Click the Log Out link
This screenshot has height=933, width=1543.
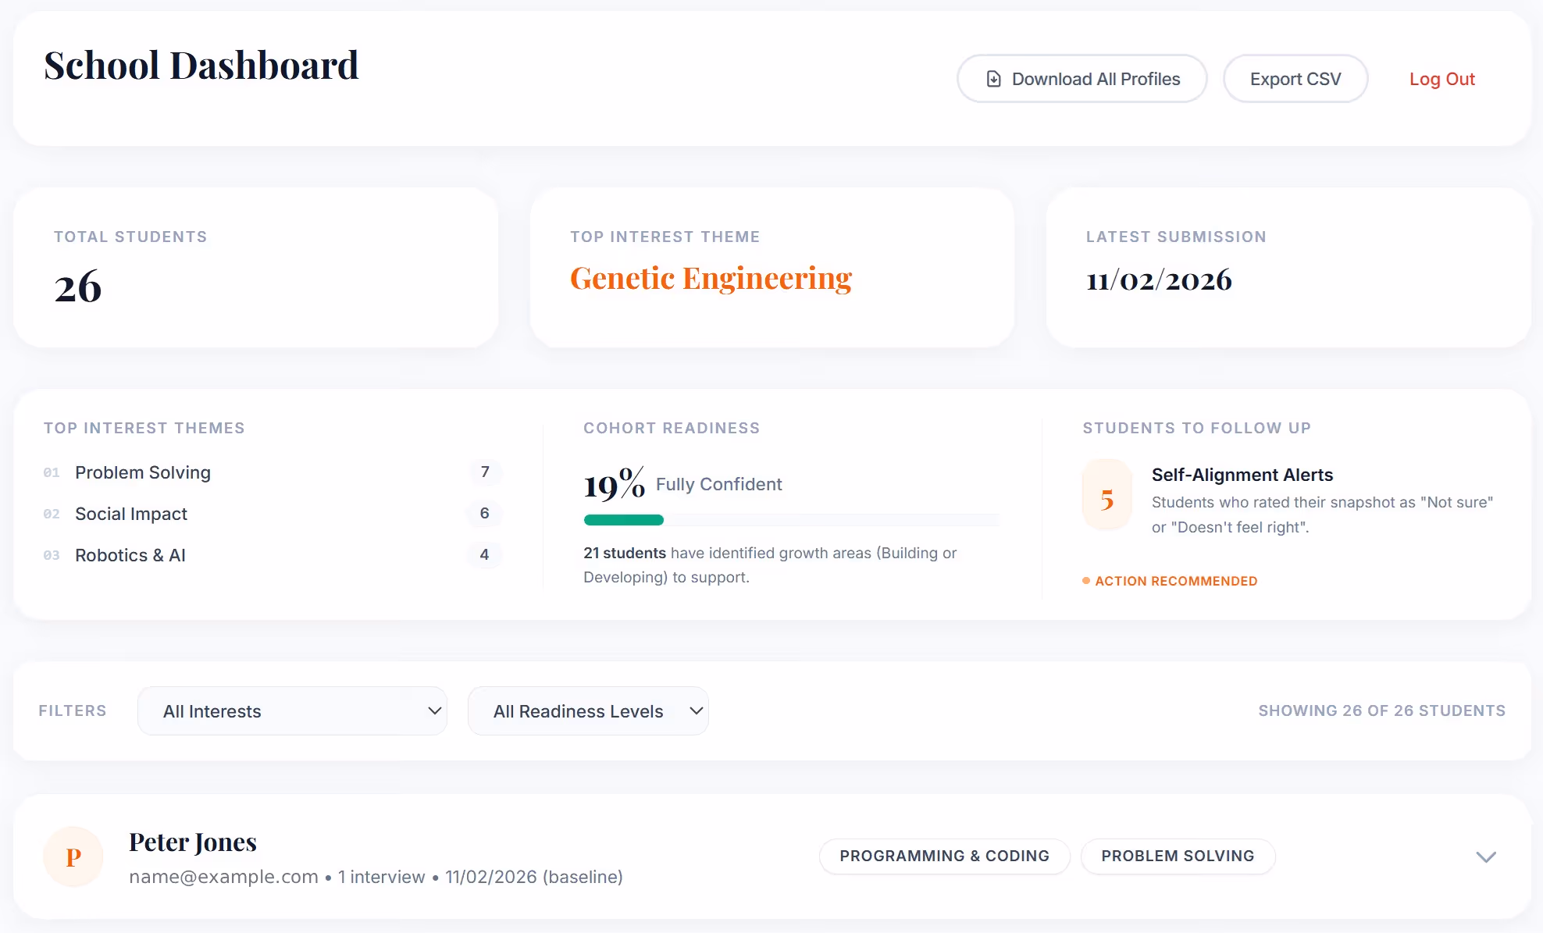tap(1441, 79)
